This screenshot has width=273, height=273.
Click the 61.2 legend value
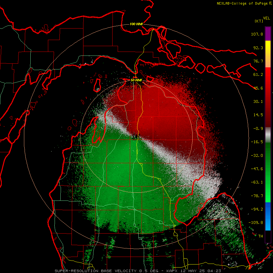coord(258,75)
